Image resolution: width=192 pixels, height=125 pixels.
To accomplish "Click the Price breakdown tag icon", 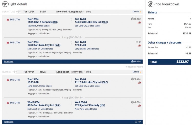I will click(x=150, y=4).
